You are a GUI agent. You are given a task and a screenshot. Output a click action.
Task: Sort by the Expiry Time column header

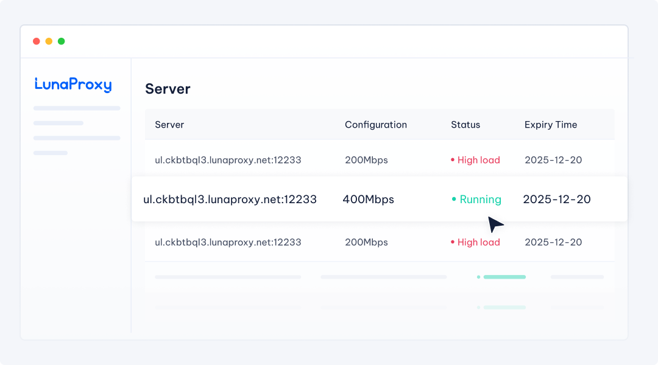click(x=550, y=125)
